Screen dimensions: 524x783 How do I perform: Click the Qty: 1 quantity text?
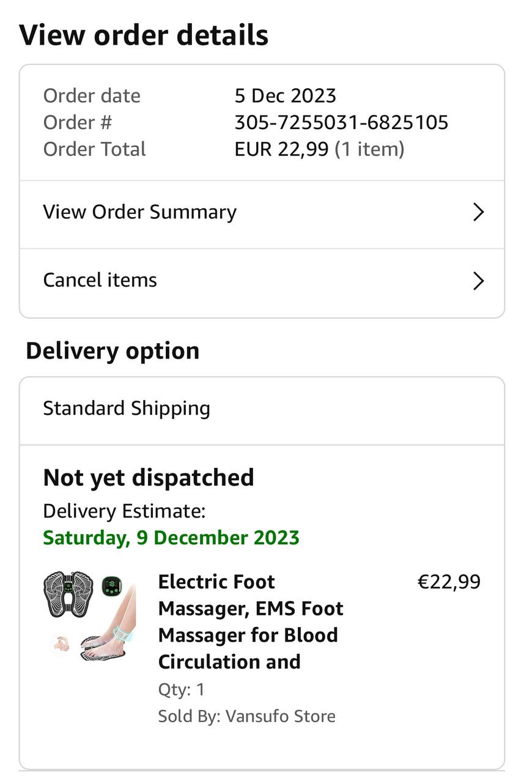(181, 690)
